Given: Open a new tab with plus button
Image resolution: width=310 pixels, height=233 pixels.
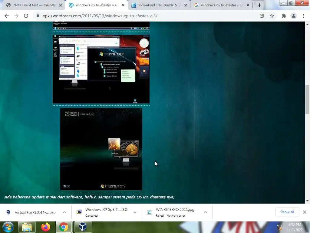Looking at the screenshot, I should [259, 5].
